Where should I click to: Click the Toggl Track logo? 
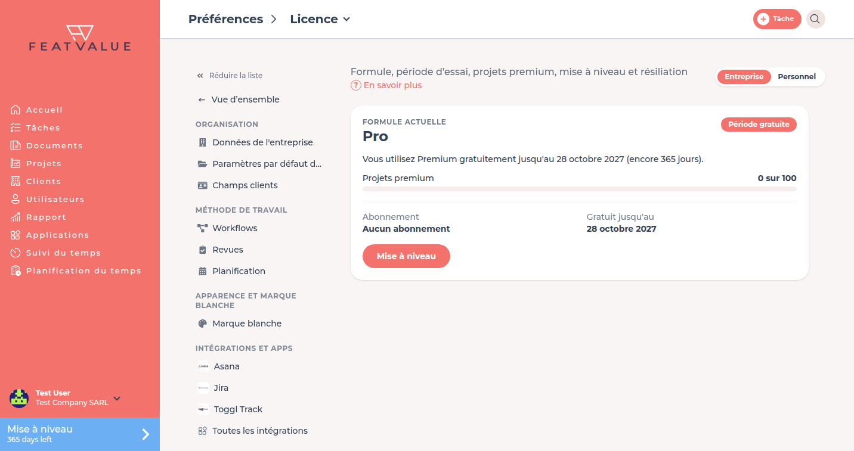coord(203,409)
